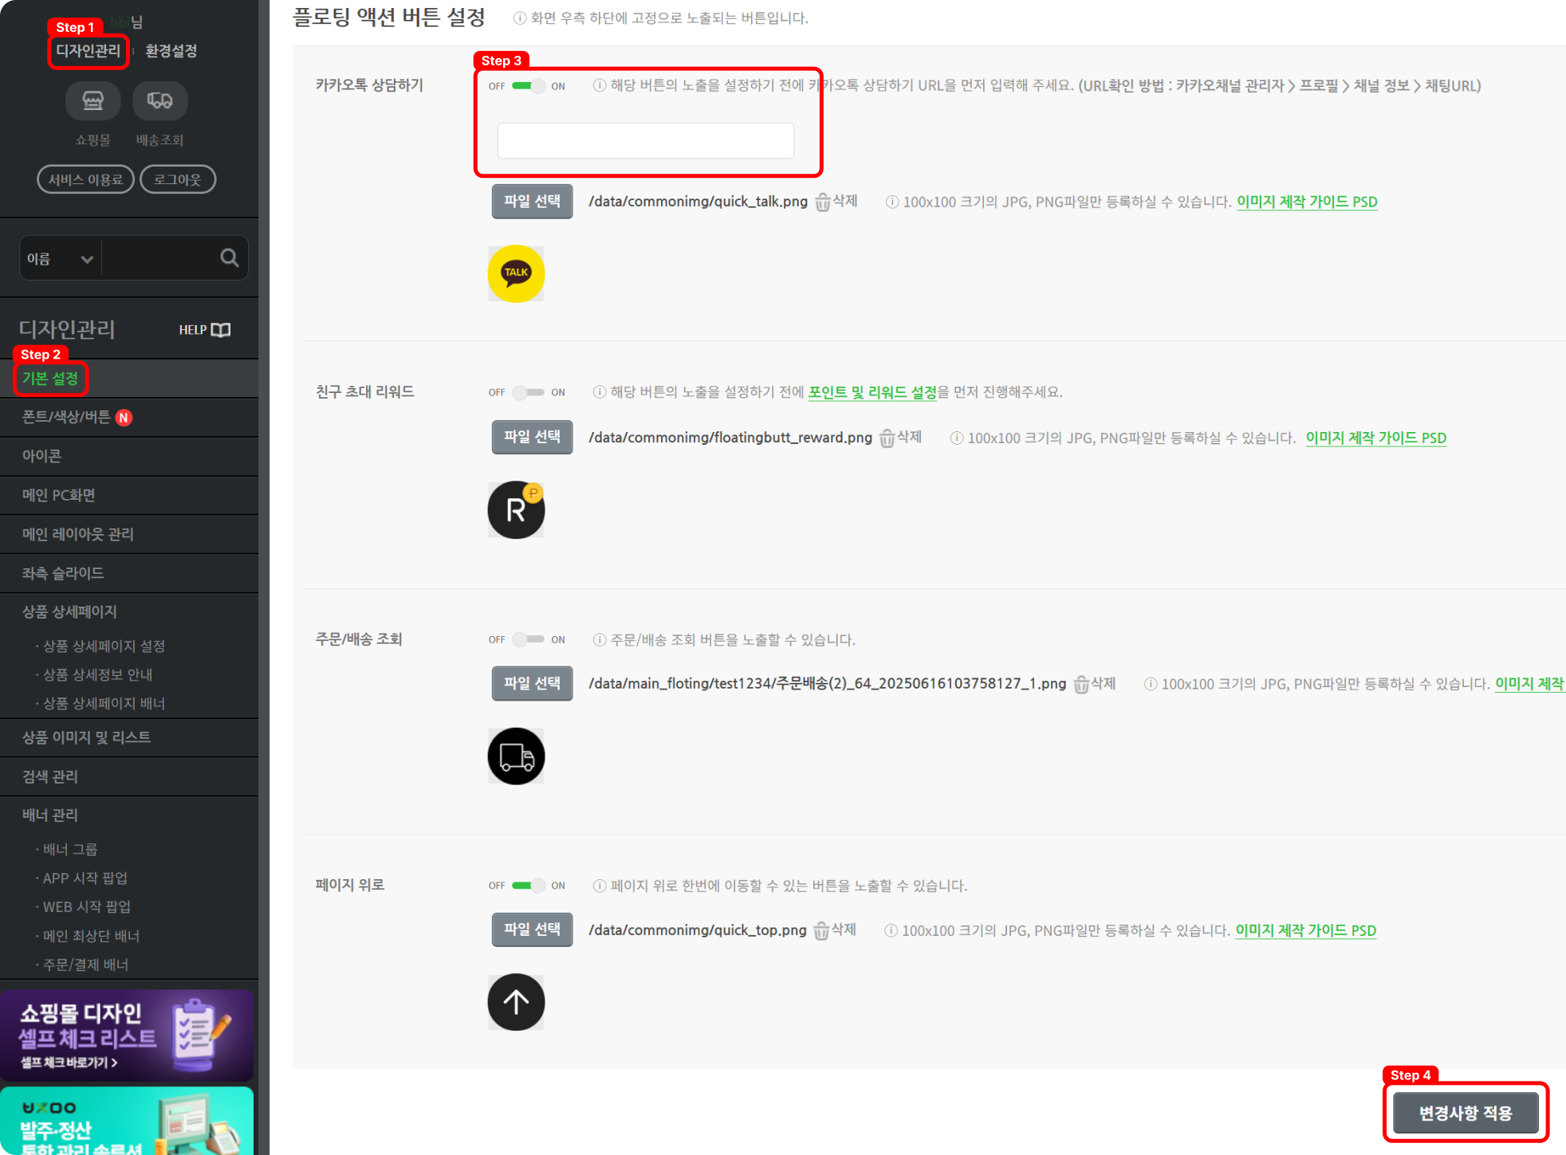Screen dimensions: 1566x1155
Task: Click the 변경사항 적용 button
Action: click(1466, 1113)
